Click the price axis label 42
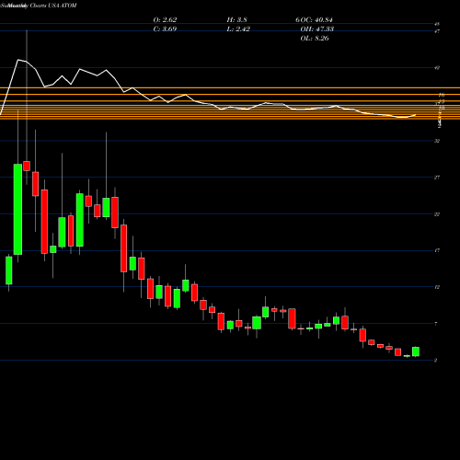The width and height of the screenshot is (460, 460). tap(437, 68)
